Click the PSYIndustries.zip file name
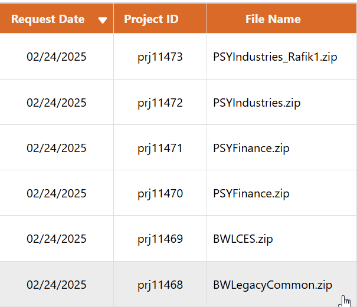Image resolution: width=357 pixels, height=307 pixels. 257,103
